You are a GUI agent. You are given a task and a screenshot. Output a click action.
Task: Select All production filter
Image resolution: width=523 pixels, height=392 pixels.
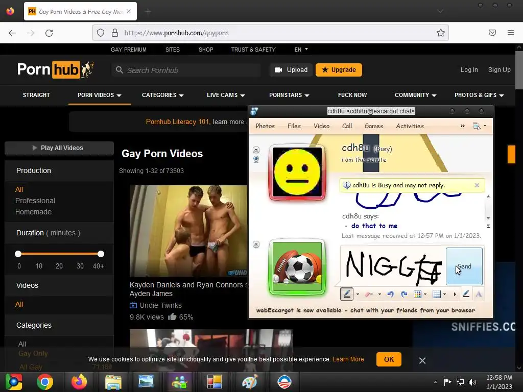coord(19,189)
